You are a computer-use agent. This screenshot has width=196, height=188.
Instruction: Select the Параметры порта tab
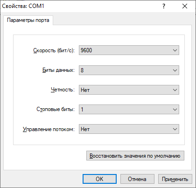pyautogui.click(x=28, y=20)
